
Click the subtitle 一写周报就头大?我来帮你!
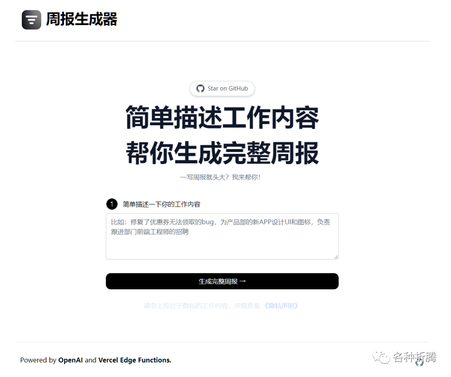[220, 177]
